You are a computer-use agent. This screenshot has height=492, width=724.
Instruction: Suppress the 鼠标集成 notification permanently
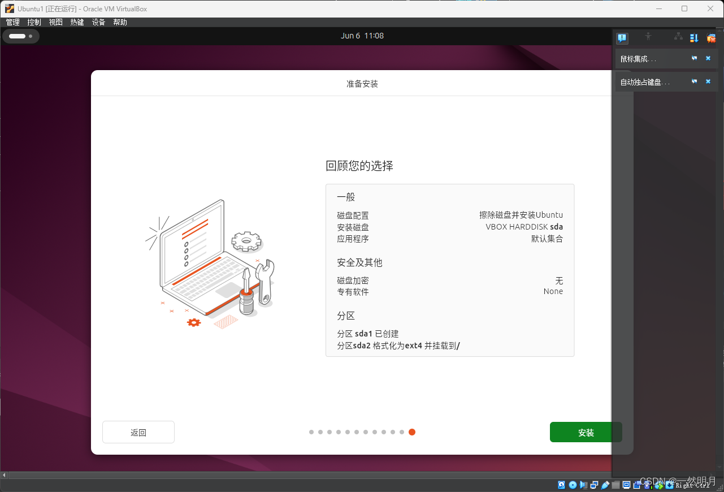pos(695,58)
